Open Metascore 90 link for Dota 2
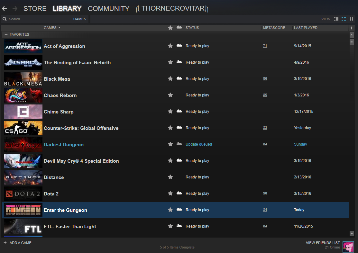The image size is (358, 253). tap(265, 194)
